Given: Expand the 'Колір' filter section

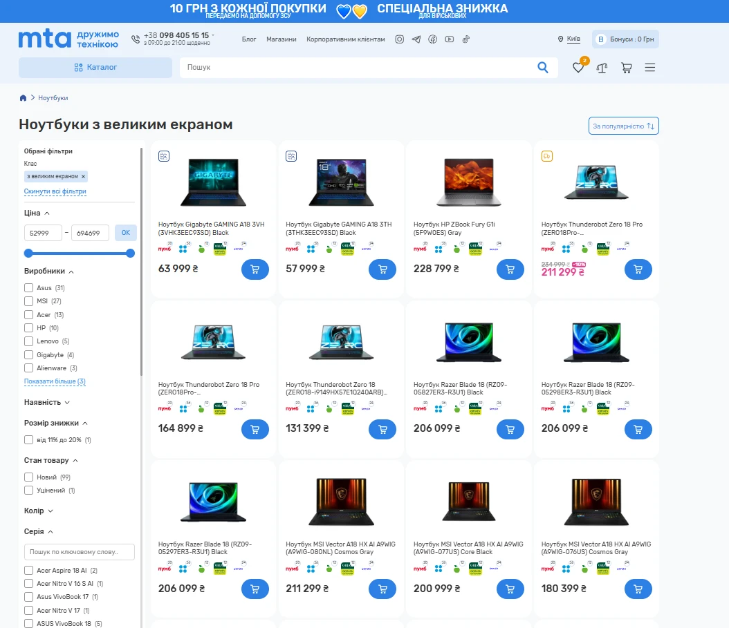Looking at the screenshot, I should [x=39, y=511].
